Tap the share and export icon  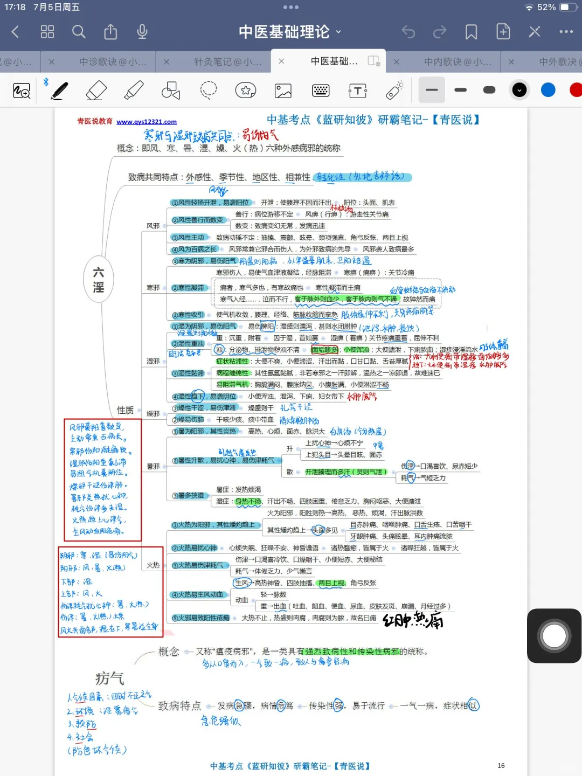[110, 32]
